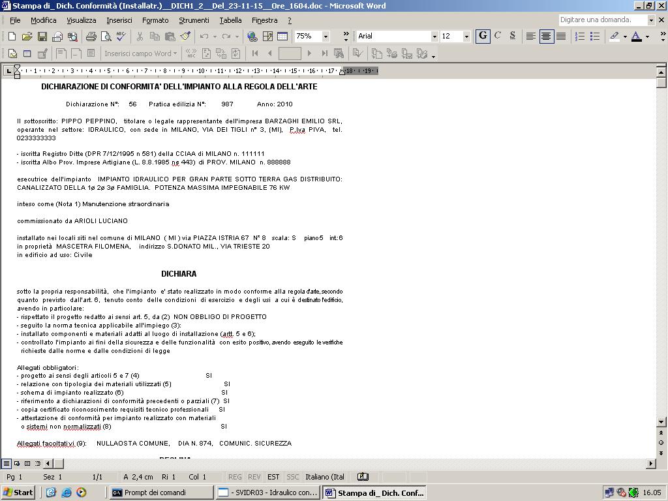This screenshot has height=501, width=668.
Task: Run spelling and grammar check
Action: (121, 37)
